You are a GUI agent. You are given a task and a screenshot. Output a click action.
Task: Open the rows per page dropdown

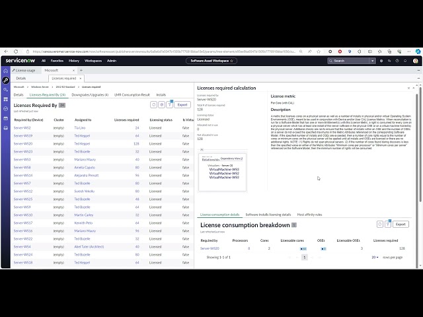375,258
